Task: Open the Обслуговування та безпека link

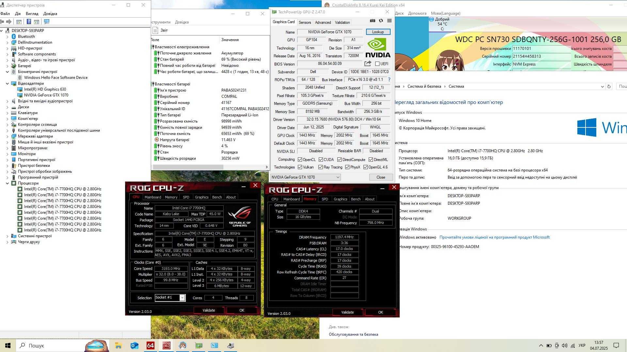Action: tap(353, 334)
